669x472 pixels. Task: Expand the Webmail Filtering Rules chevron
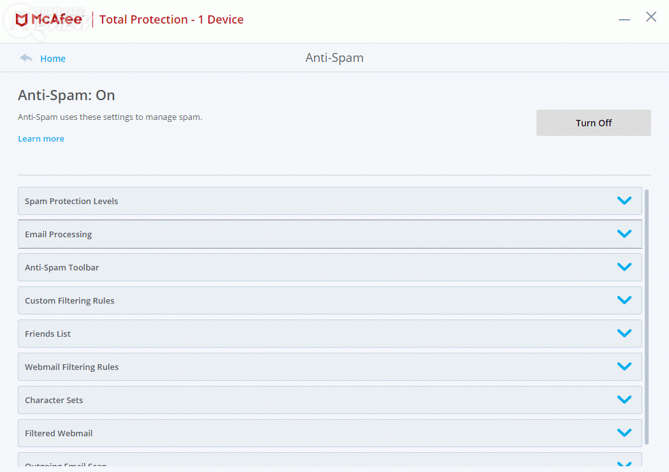[624, 367]
